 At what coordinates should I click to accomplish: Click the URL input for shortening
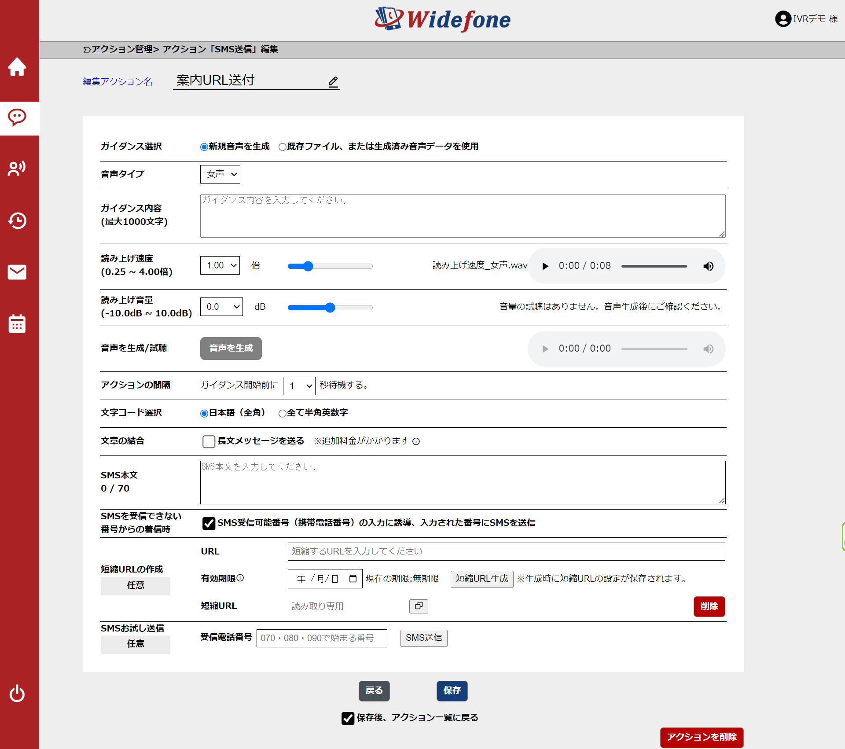tap(506, 551)
